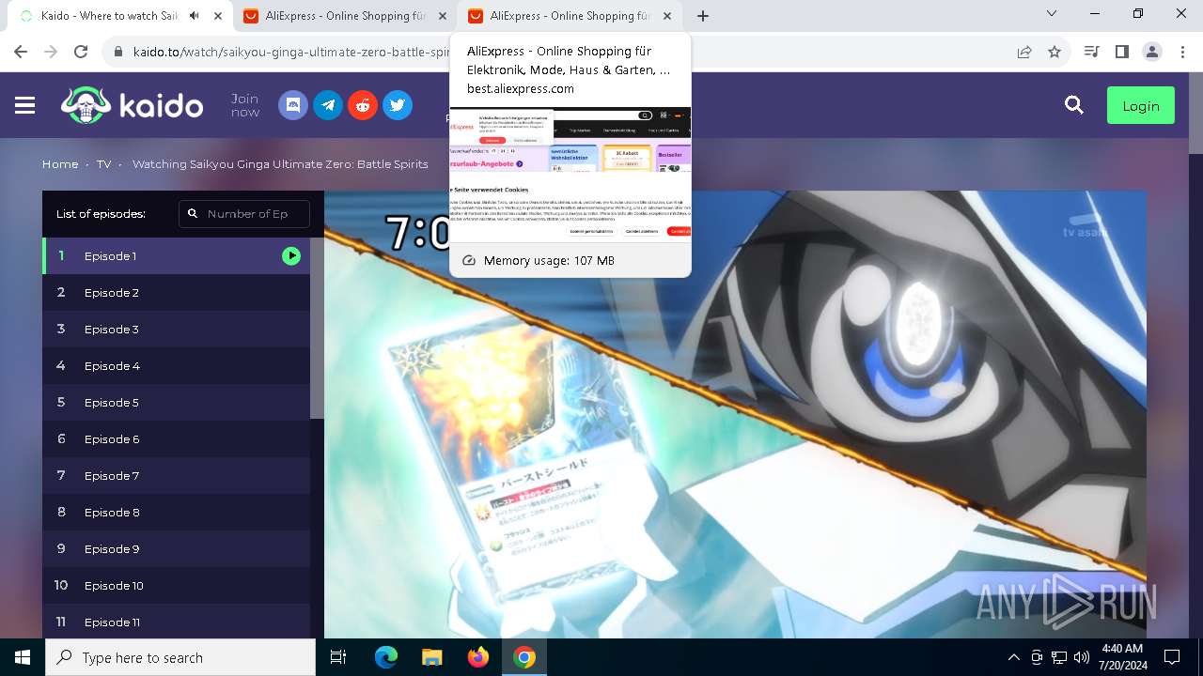1203x676 pixels.
Task: Click the AliExpress tab preview thumbnail
Action: pos(570,177)
